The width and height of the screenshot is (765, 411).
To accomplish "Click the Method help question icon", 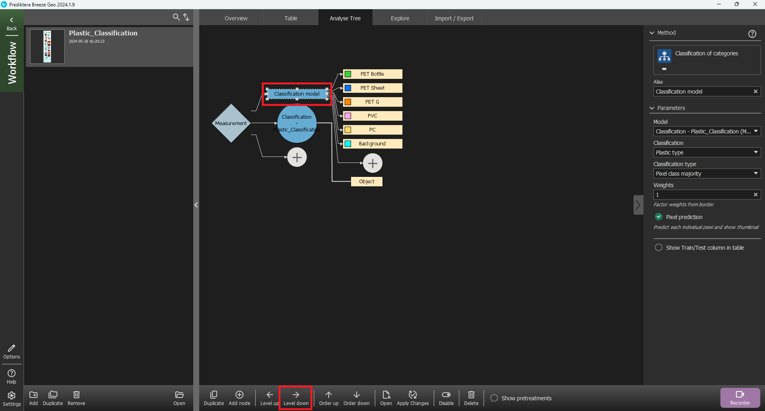I will tap(752, 34).
